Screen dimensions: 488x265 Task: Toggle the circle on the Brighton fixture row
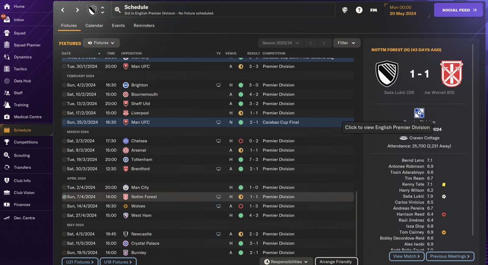(64, 85)
